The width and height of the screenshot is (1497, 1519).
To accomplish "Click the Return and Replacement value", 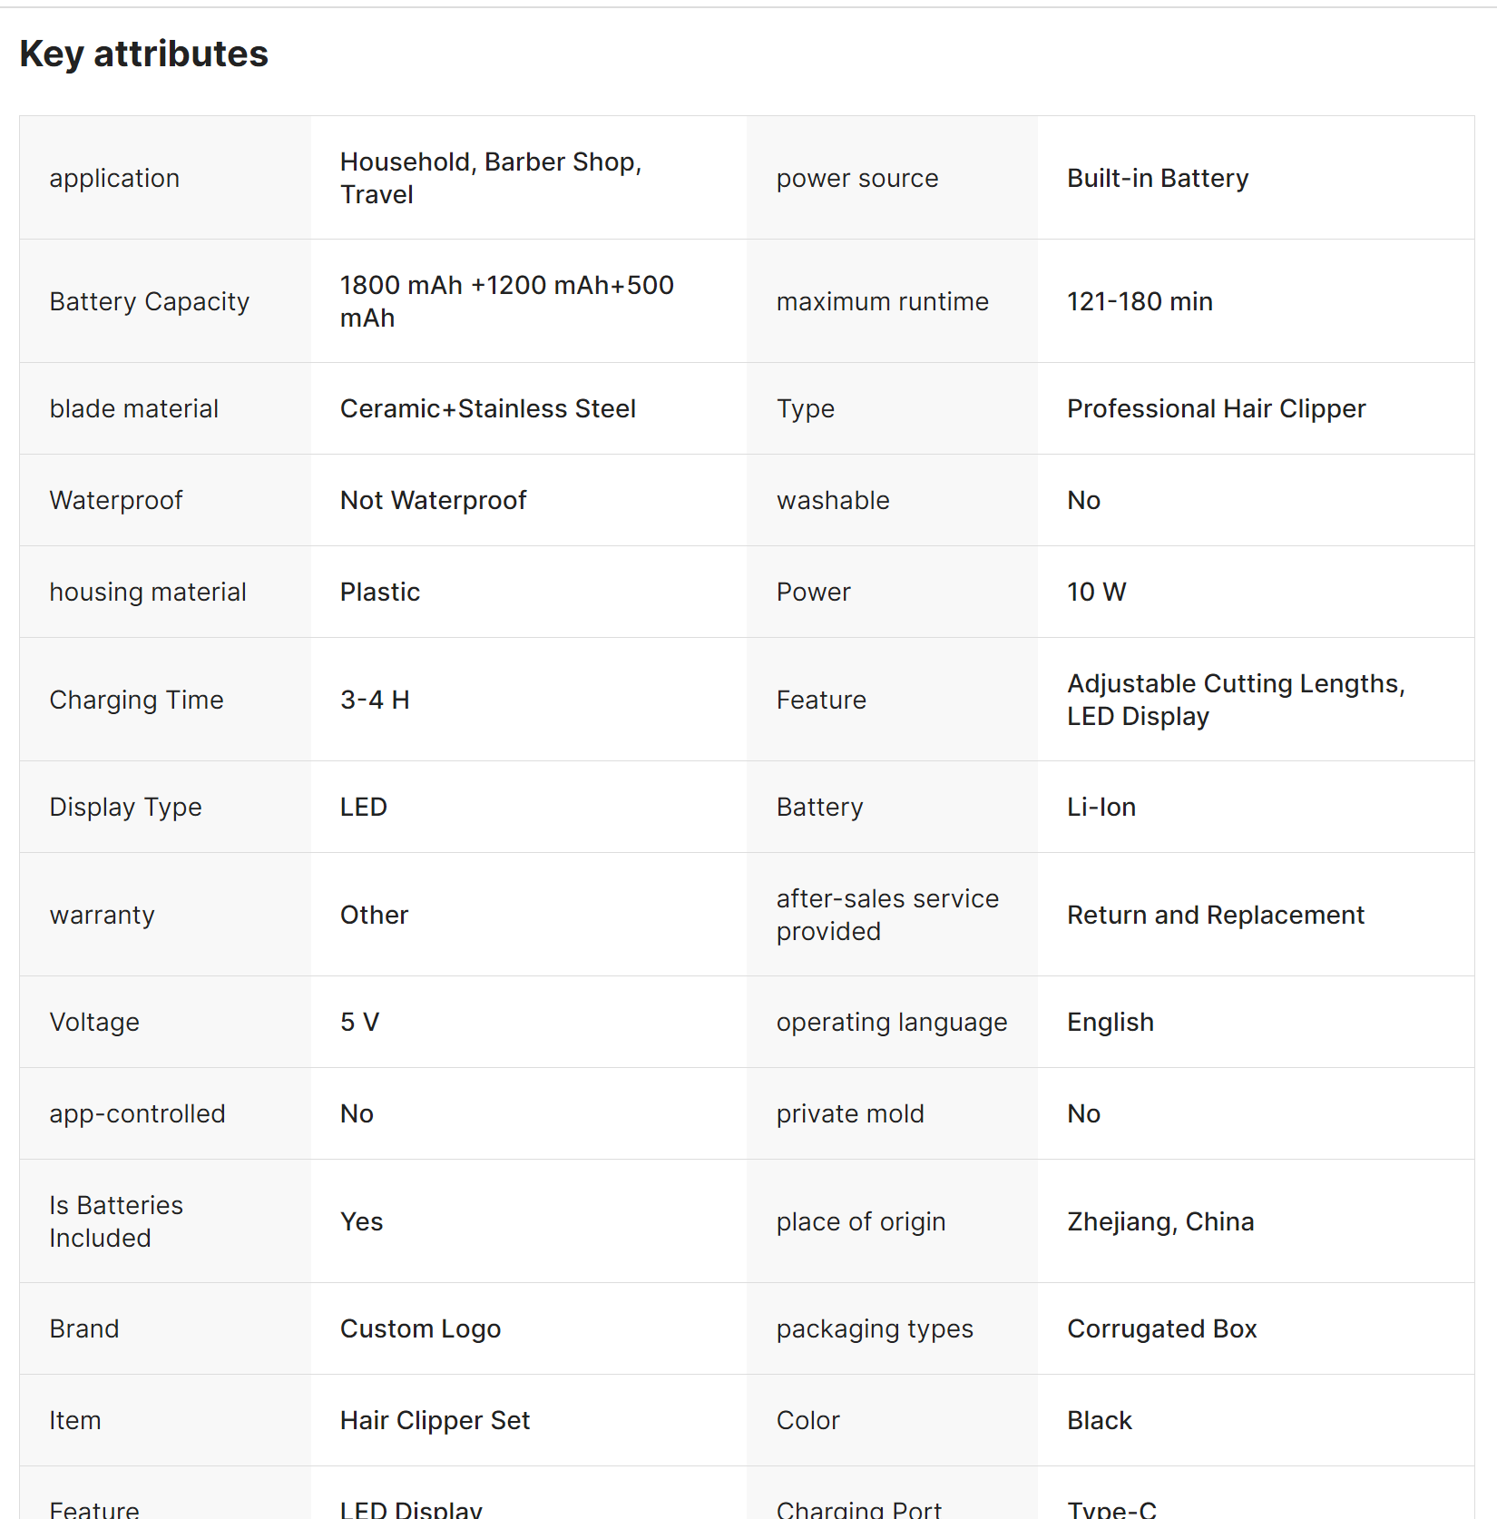I will coord(1215,915).
